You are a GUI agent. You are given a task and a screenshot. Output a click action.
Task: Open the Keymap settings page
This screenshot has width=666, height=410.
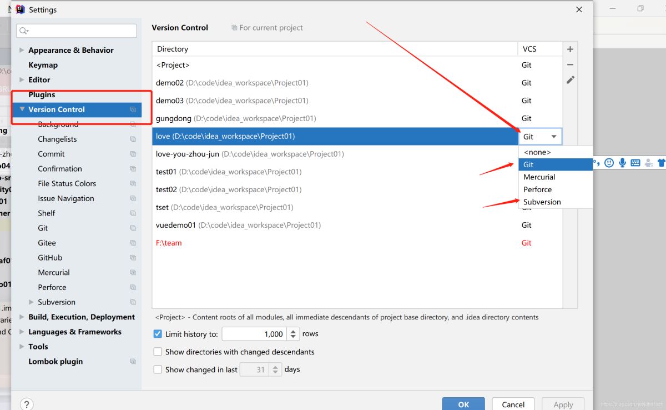coord(43,65)
